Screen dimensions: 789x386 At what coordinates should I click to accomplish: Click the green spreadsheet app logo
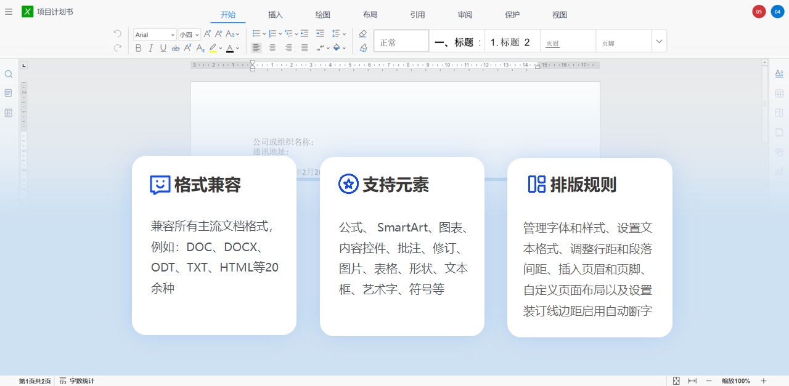pyautogui.click(x=27, y=11)
